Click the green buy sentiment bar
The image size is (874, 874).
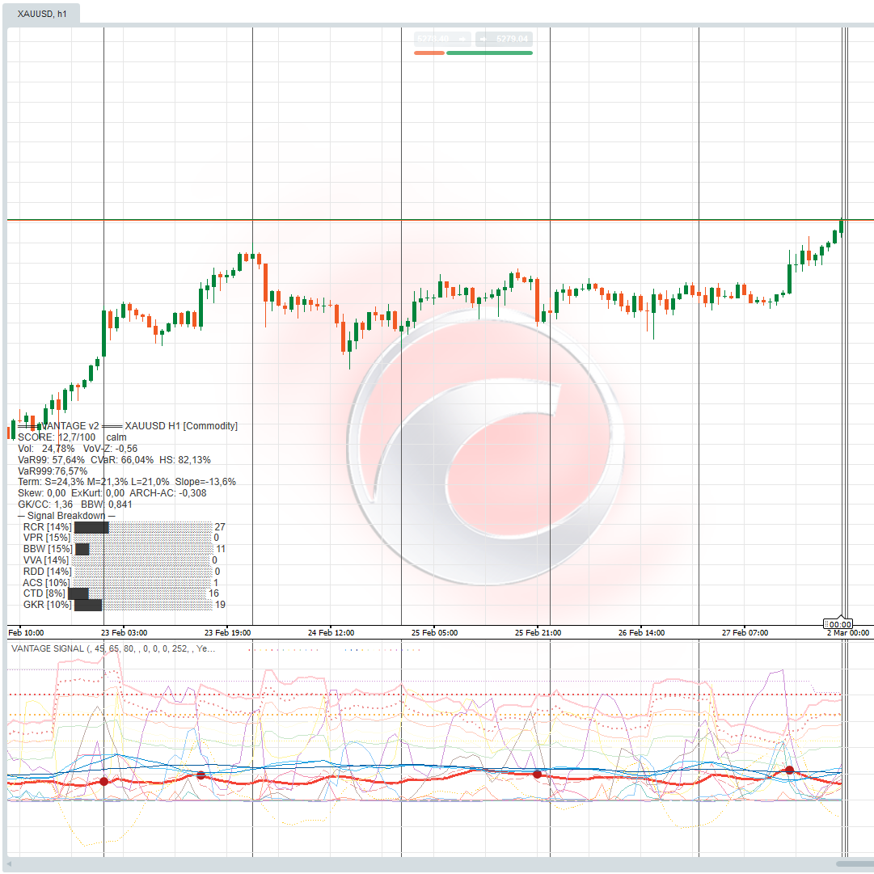(x=489, y=53)
